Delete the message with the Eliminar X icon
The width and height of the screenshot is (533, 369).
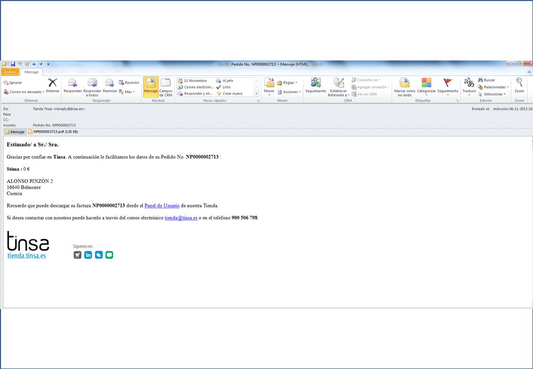coord(53,85)
